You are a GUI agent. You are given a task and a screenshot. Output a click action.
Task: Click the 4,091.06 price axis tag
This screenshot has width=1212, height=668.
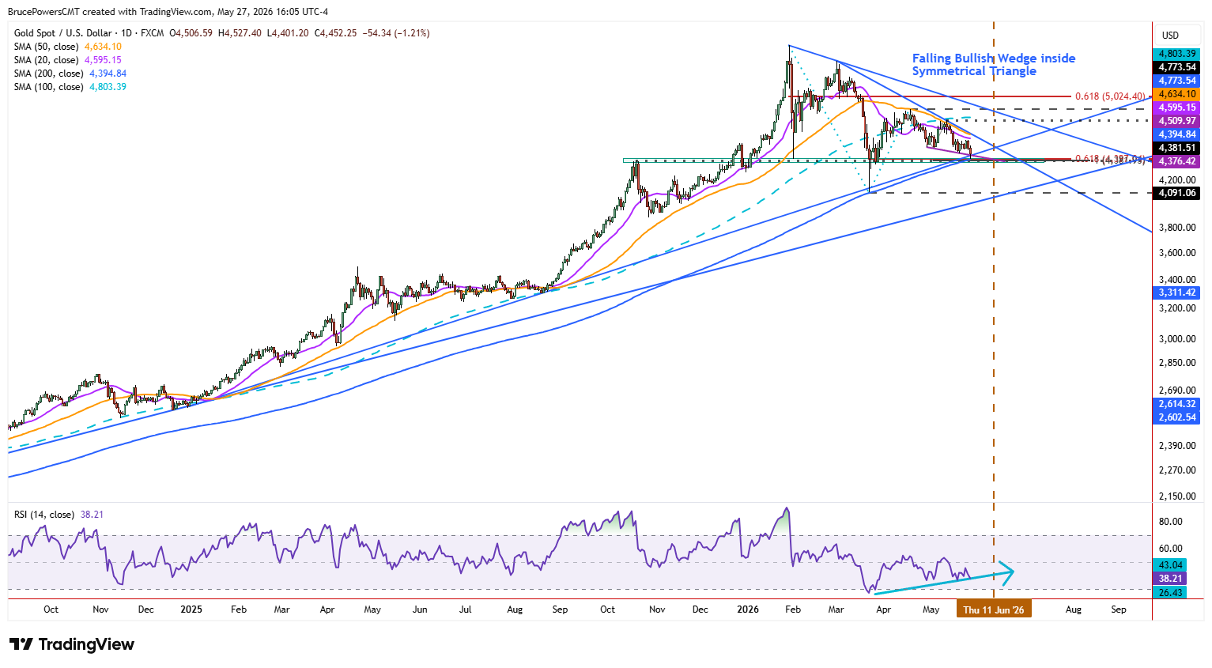coord(1177,193)
